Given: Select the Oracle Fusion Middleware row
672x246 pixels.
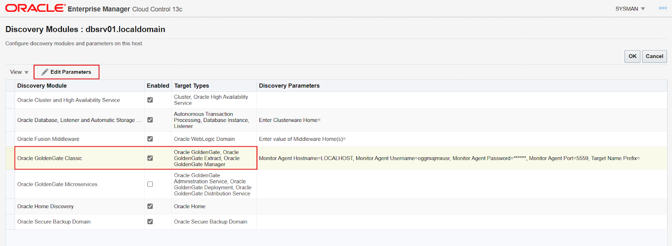Looking at the screenshot, I should pos(336,139).
